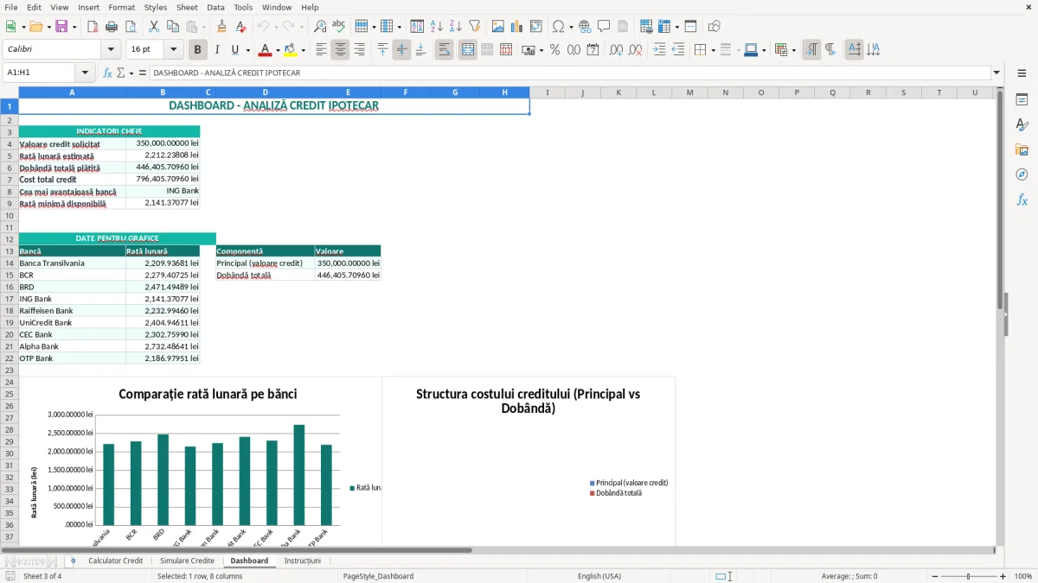The height and width of the screenshot is (583, 1038).
Task: Open the Sheet menu
Action: (x=187, y=7)
